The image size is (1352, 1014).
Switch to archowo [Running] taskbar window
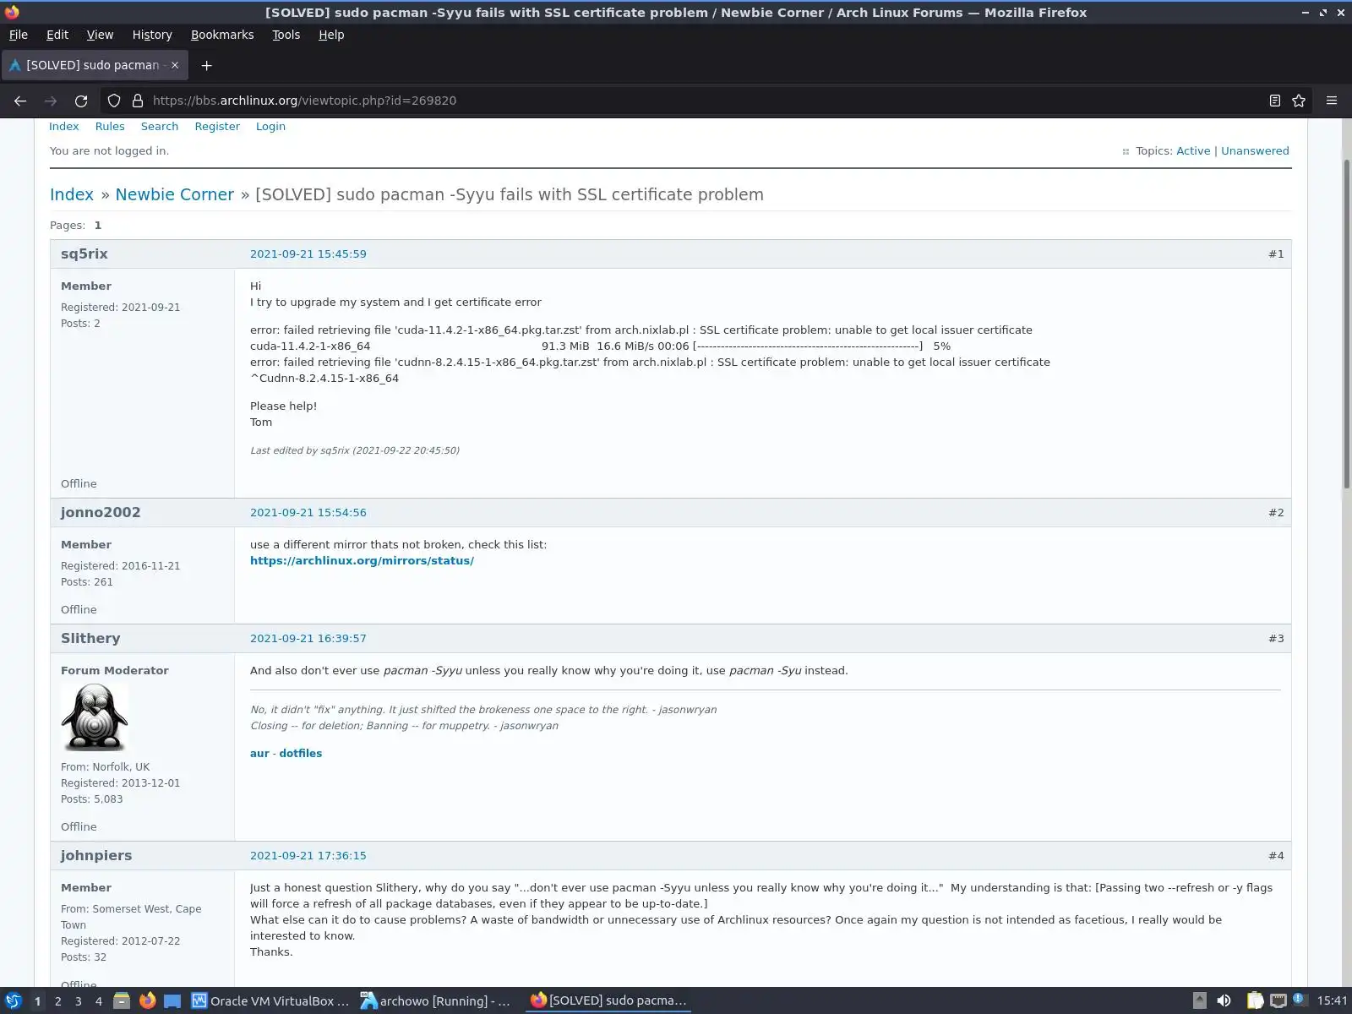click(436, 1000)
